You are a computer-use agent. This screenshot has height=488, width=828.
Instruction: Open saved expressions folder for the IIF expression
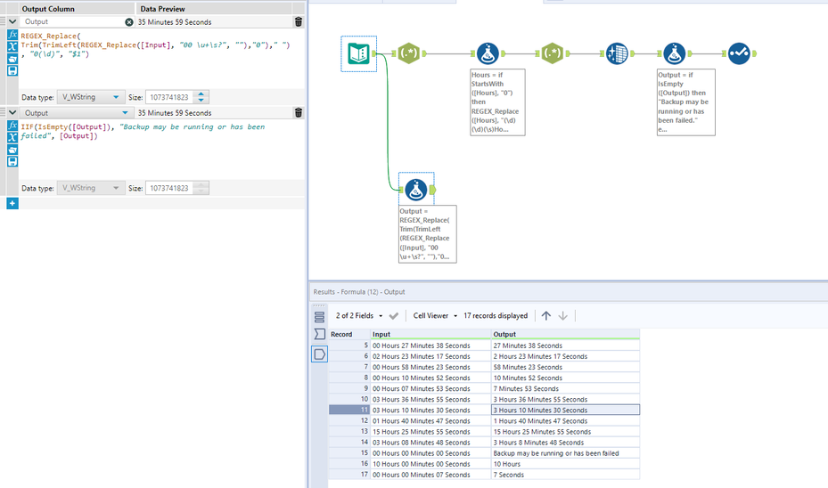(x=12, y=150)
